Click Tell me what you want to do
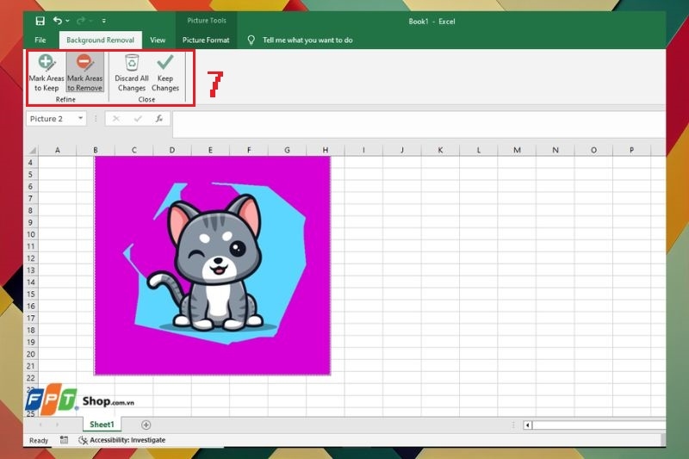This screenshot has width=689, height=459. (307, 40)
